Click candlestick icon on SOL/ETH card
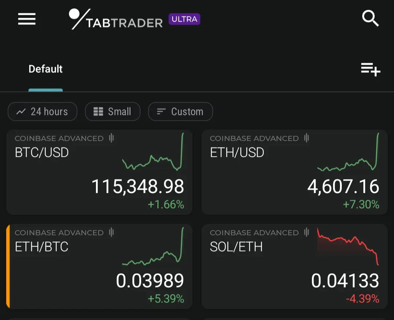 306,232
